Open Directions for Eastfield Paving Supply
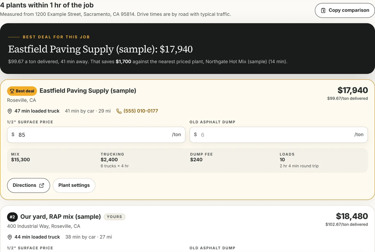The image size is (375, 252). 28,185
